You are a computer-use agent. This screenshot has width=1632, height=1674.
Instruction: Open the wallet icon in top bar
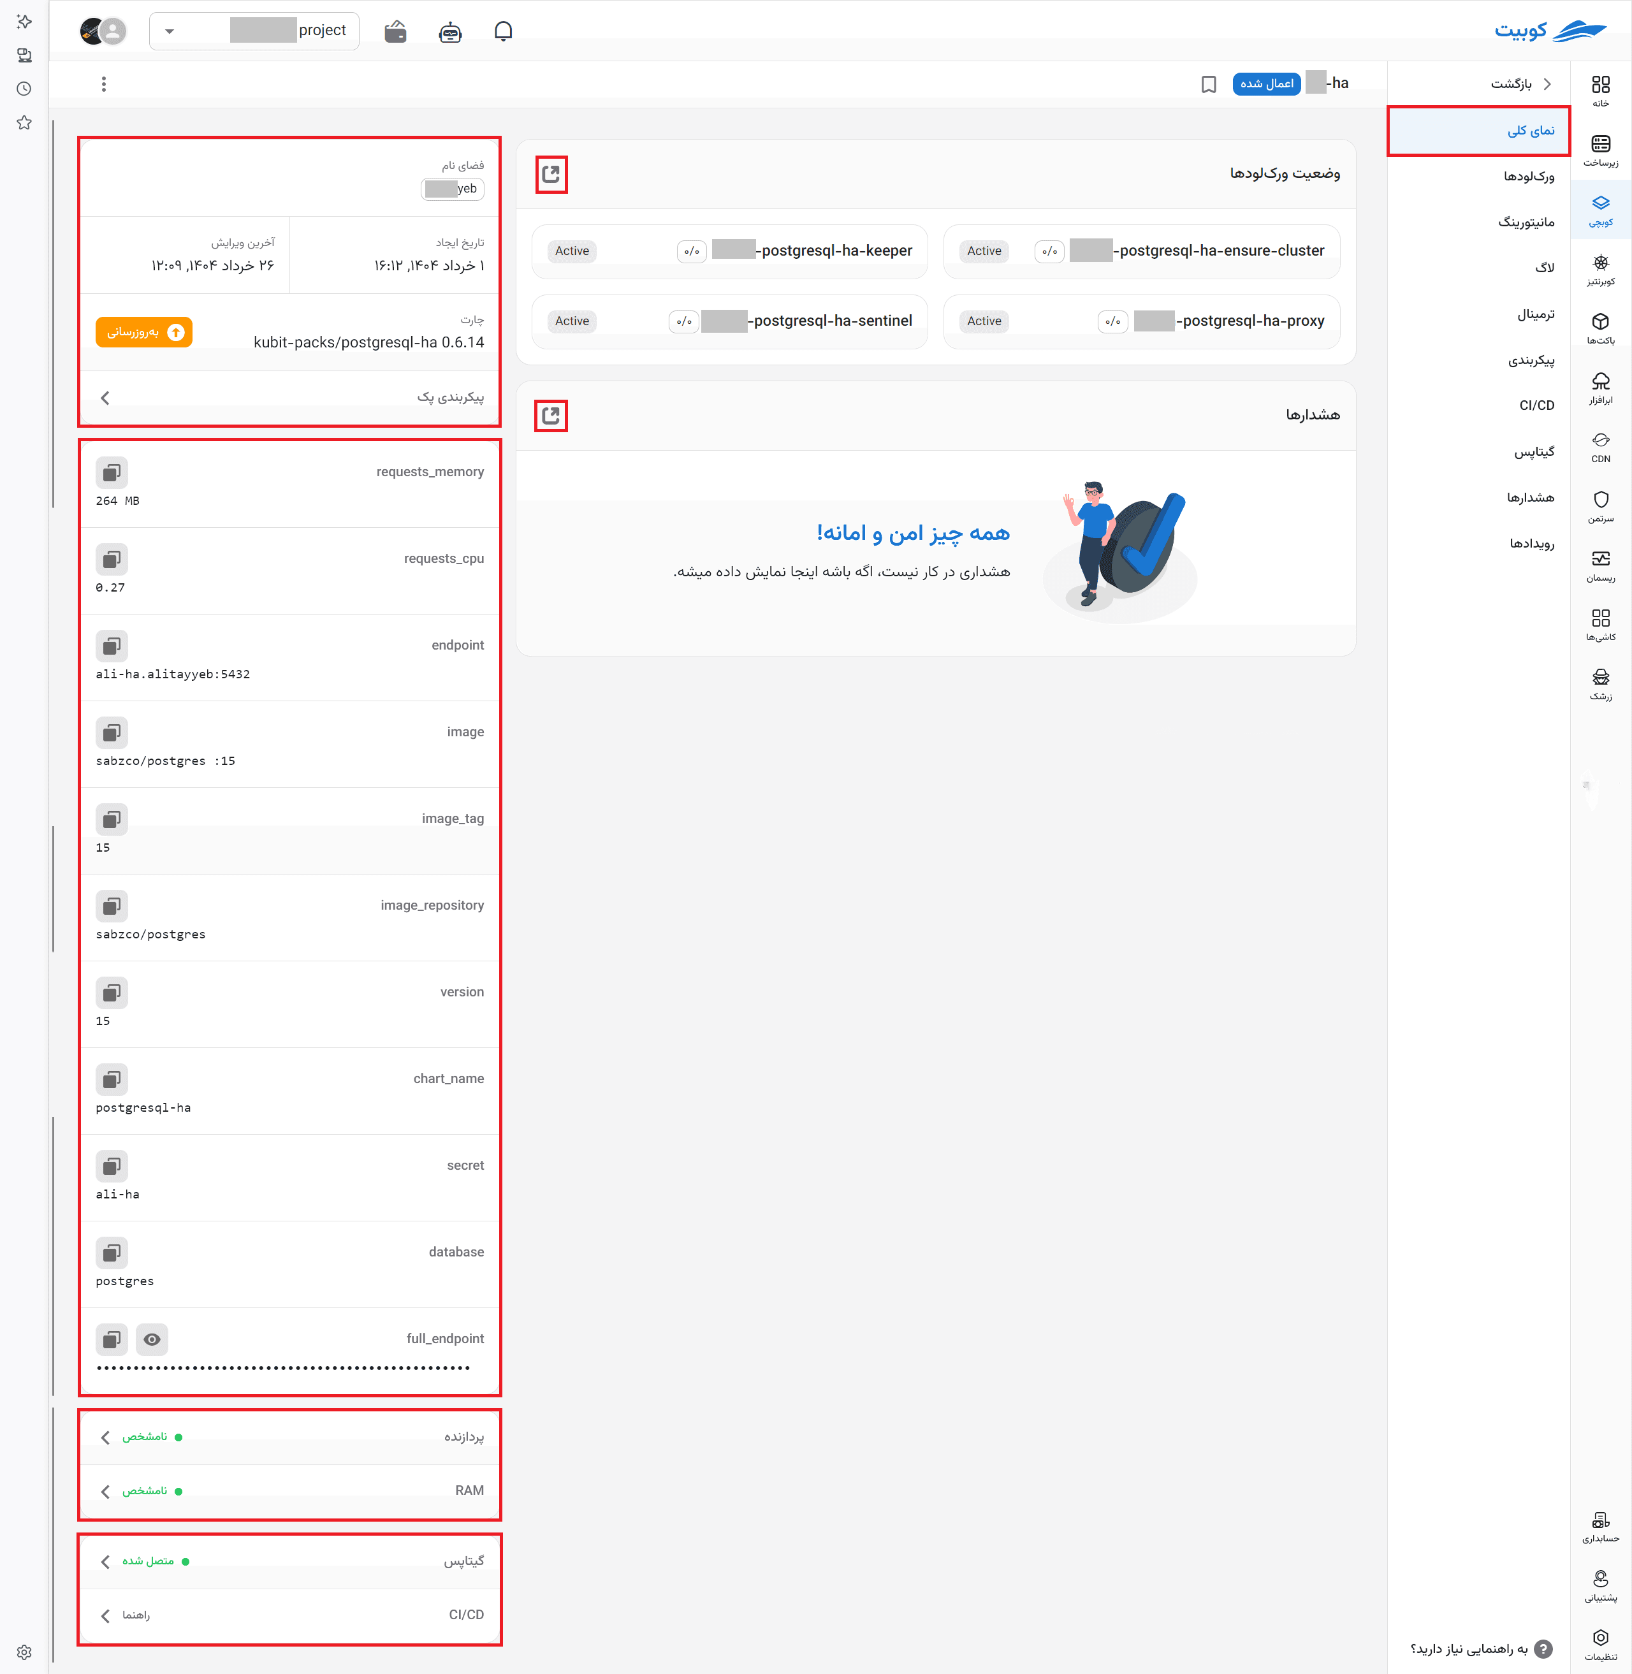(x=395, y=32)
